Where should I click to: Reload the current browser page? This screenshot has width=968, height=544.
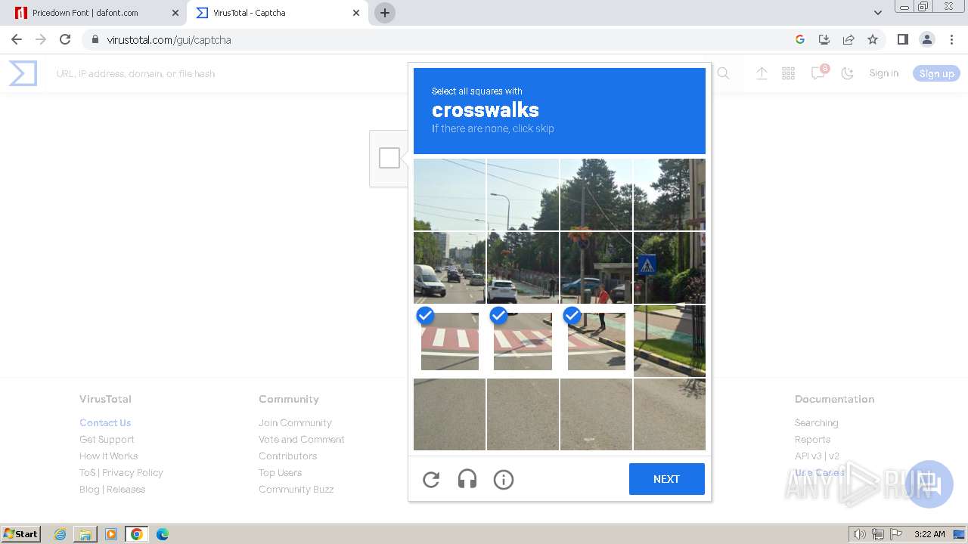click(x=65, y=39)
